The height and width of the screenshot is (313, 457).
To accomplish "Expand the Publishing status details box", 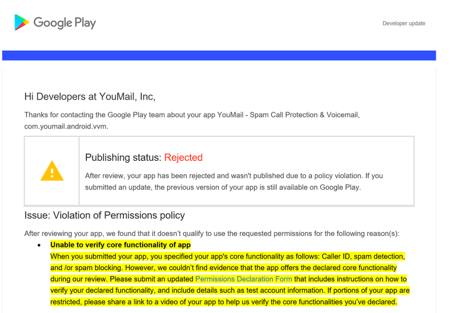I will point(219,170).
